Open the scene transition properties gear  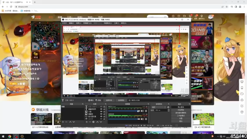(x=168, y=107)
